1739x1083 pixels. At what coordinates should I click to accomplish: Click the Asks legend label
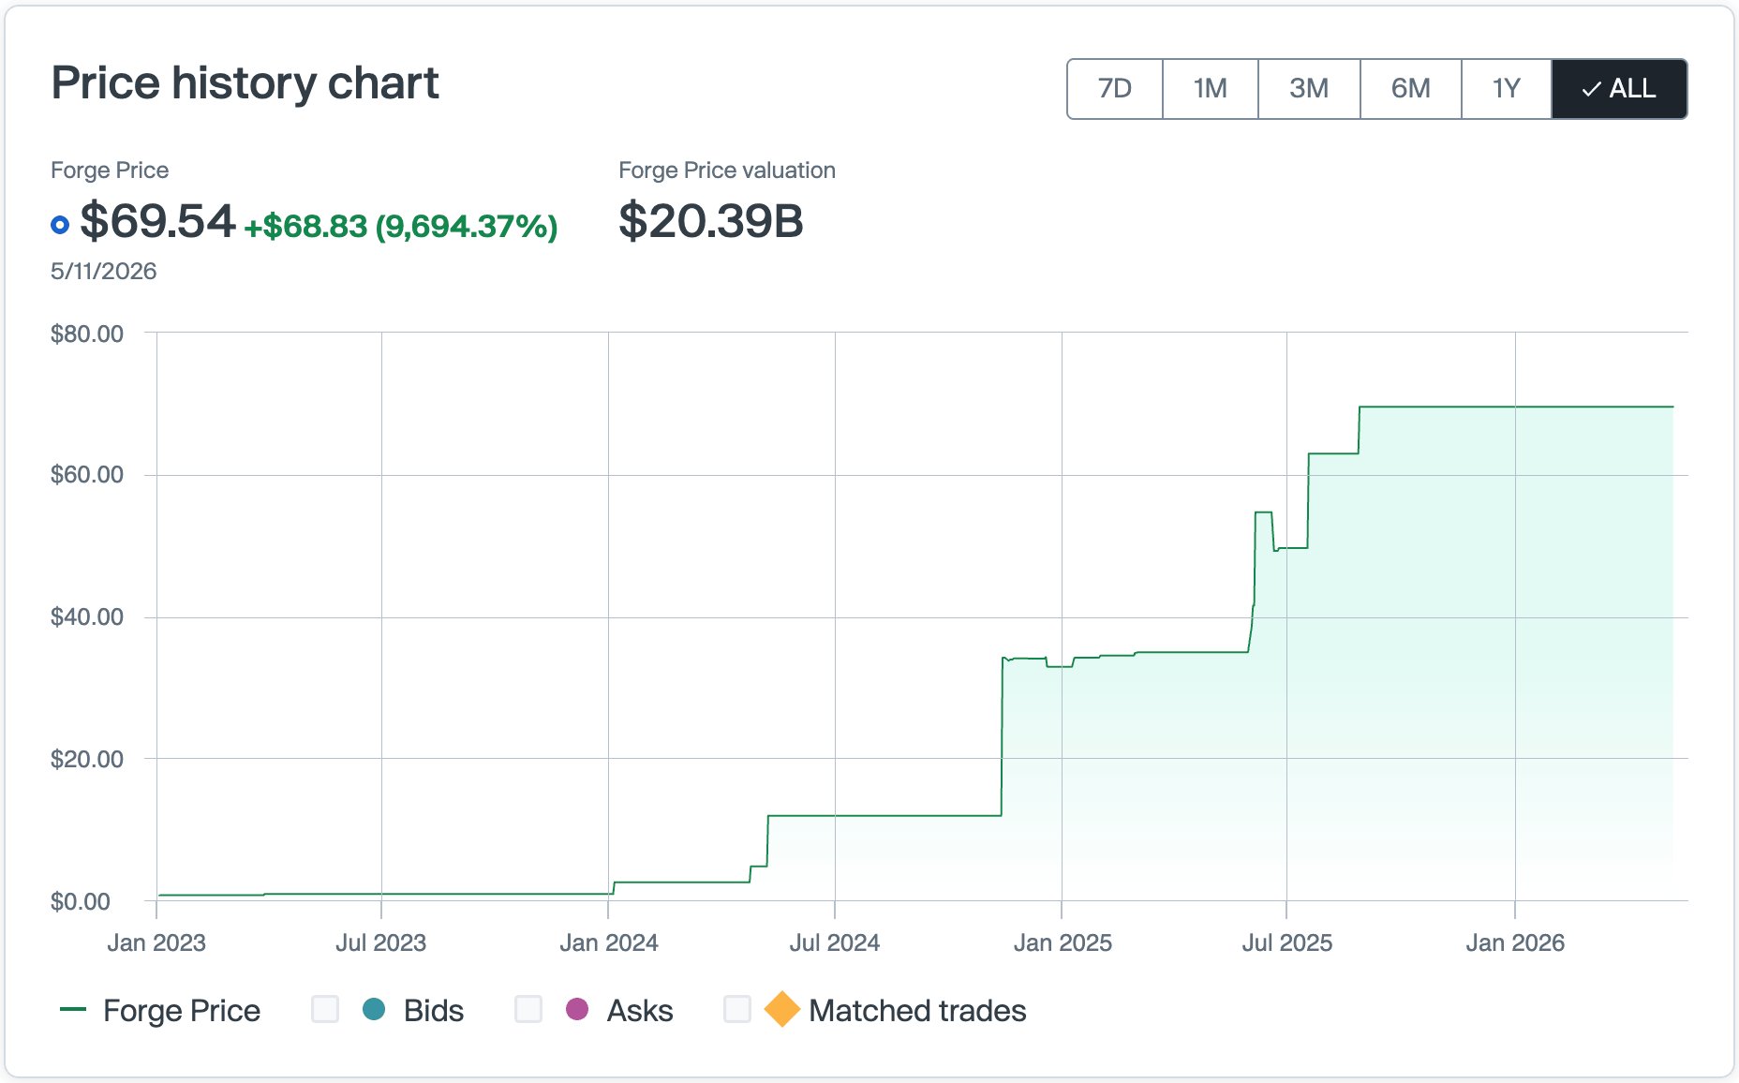point(640,1011)
